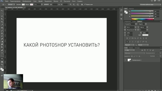The height and width of the screenshot is (91, 162).
Task: Open the Файл menu
Action: (7, 1)
